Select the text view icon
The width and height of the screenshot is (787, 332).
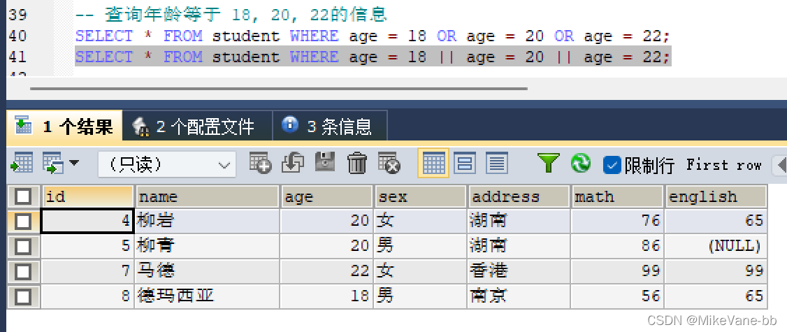pos(497,164)
